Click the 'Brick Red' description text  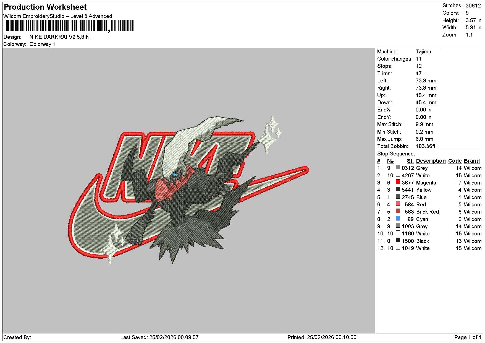click(x=428, y=212)
